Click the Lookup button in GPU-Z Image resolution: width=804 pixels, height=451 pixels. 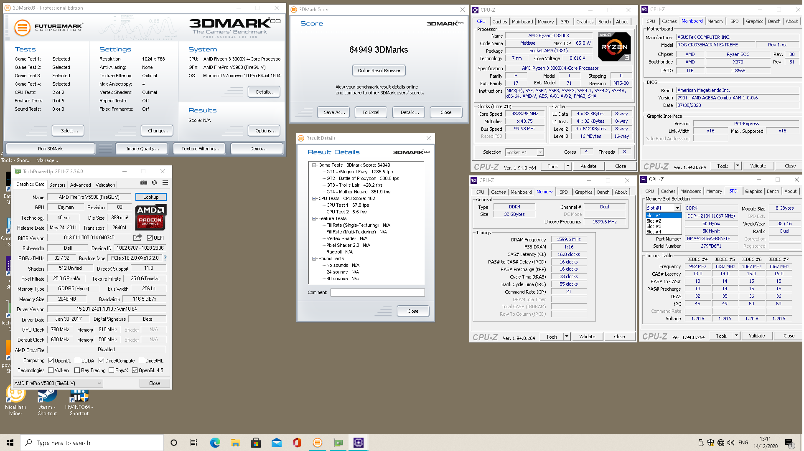(x=151, y=197)
